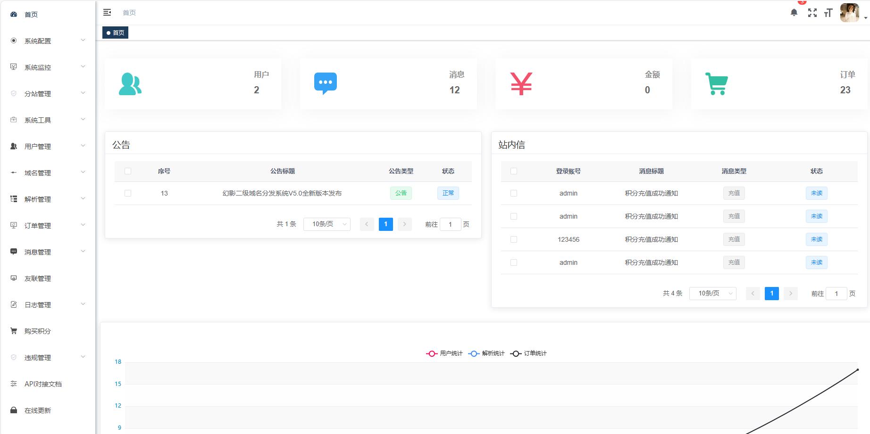Check the box for announcement row 13
The height and width of the screenshot is (434, 870).
[x=128, y=193]
